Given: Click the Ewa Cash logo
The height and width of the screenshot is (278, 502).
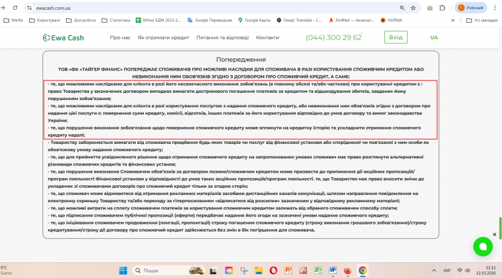Looking at the screenshot, I should pos(63,38).
